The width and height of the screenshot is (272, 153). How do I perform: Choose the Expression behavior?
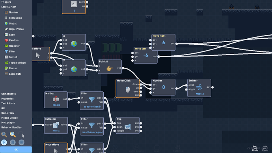coord(13,18)
